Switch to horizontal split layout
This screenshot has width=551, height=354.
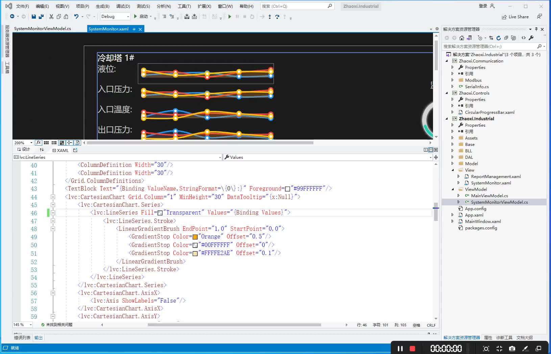click(431, 150)
